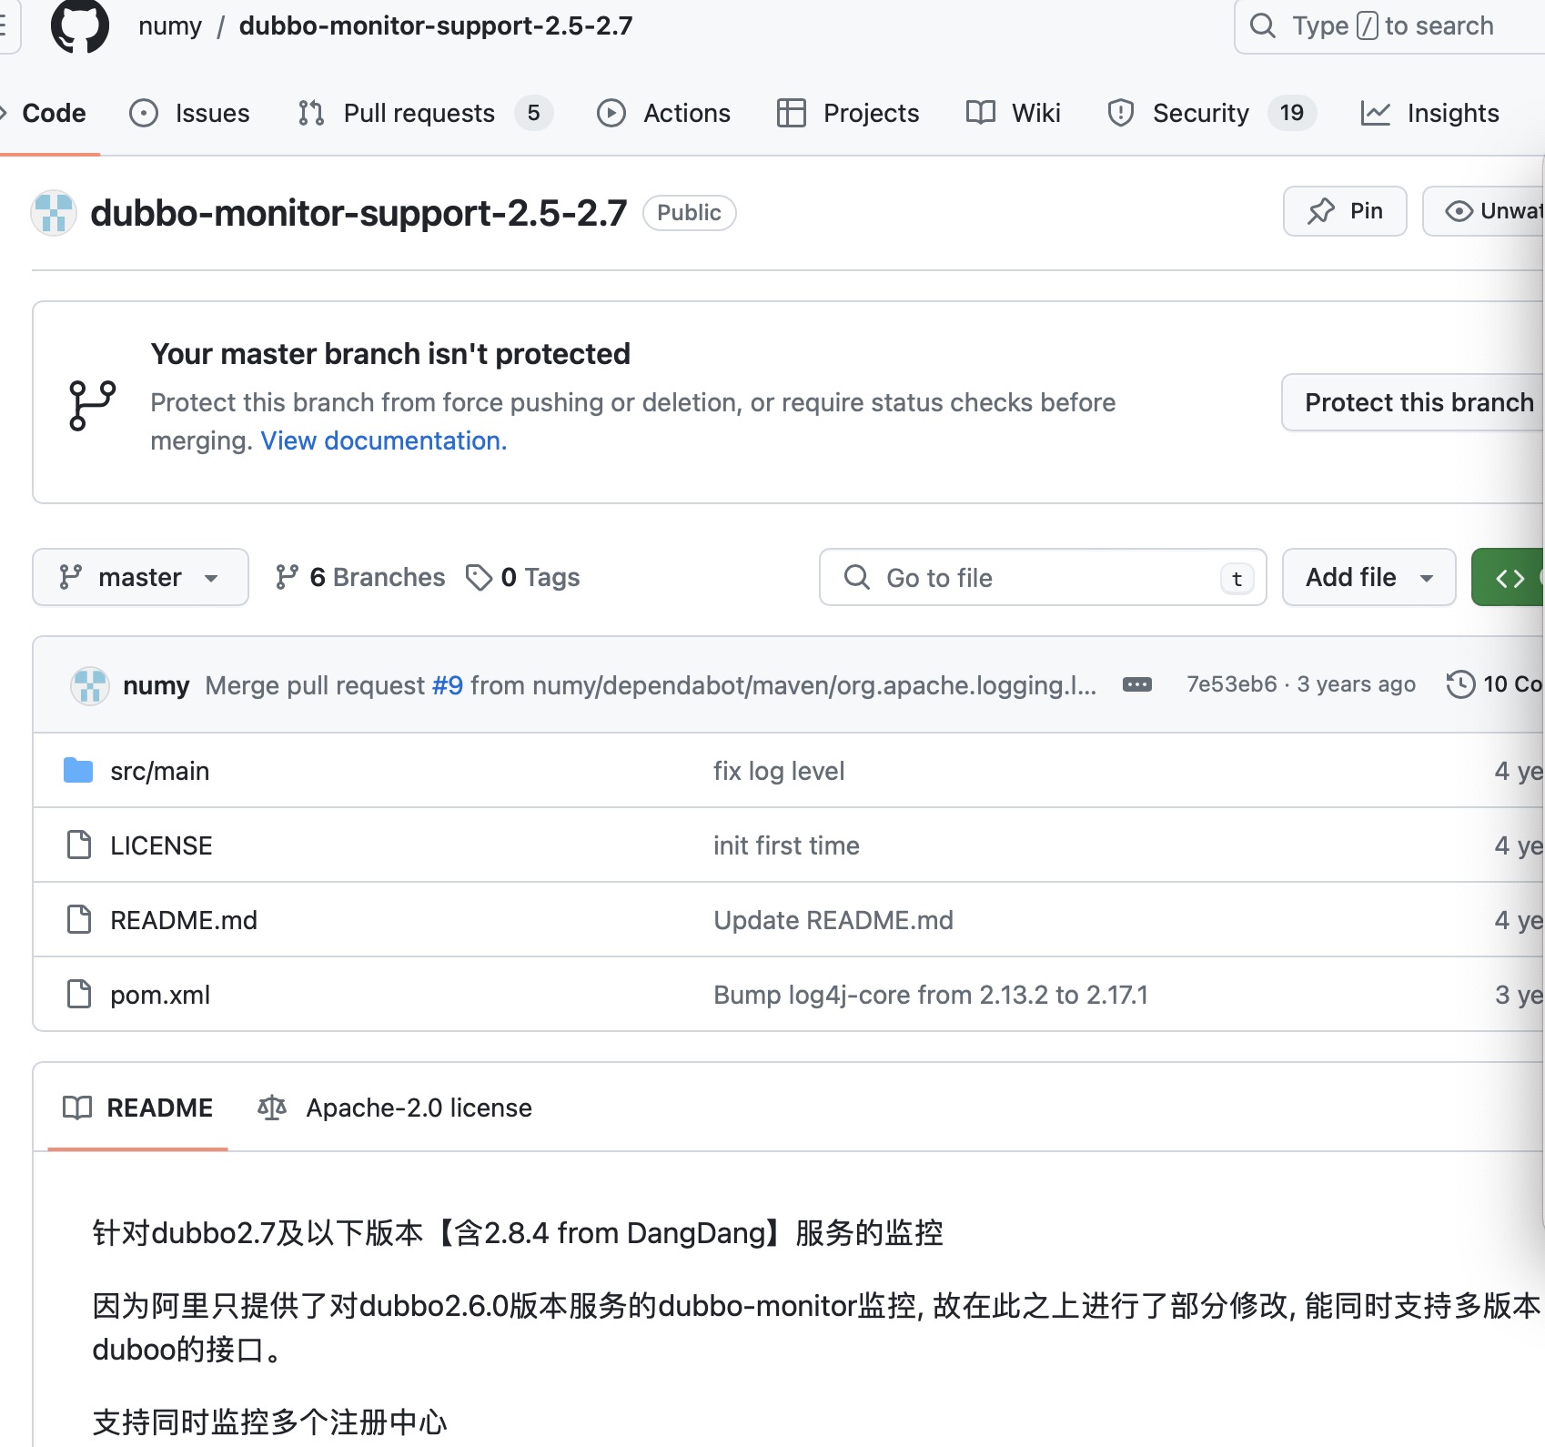Open 'Update README.md' commit message

pyautogui.click(x=833, y=920)
